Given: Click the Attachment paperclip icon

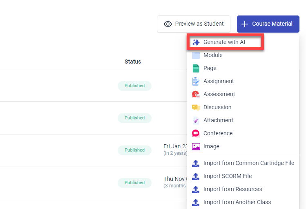Looking at the screenshot, I should (196, 121).
